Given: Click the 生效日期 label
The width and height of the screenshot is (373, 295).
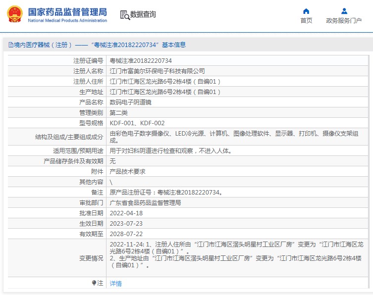Looking at the screenshot, I should [91, 224].
